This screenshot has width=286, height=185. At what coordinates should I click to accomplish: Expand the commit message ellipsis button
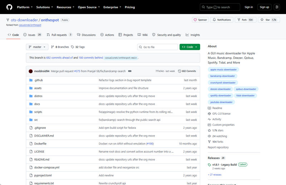[130, 71]
